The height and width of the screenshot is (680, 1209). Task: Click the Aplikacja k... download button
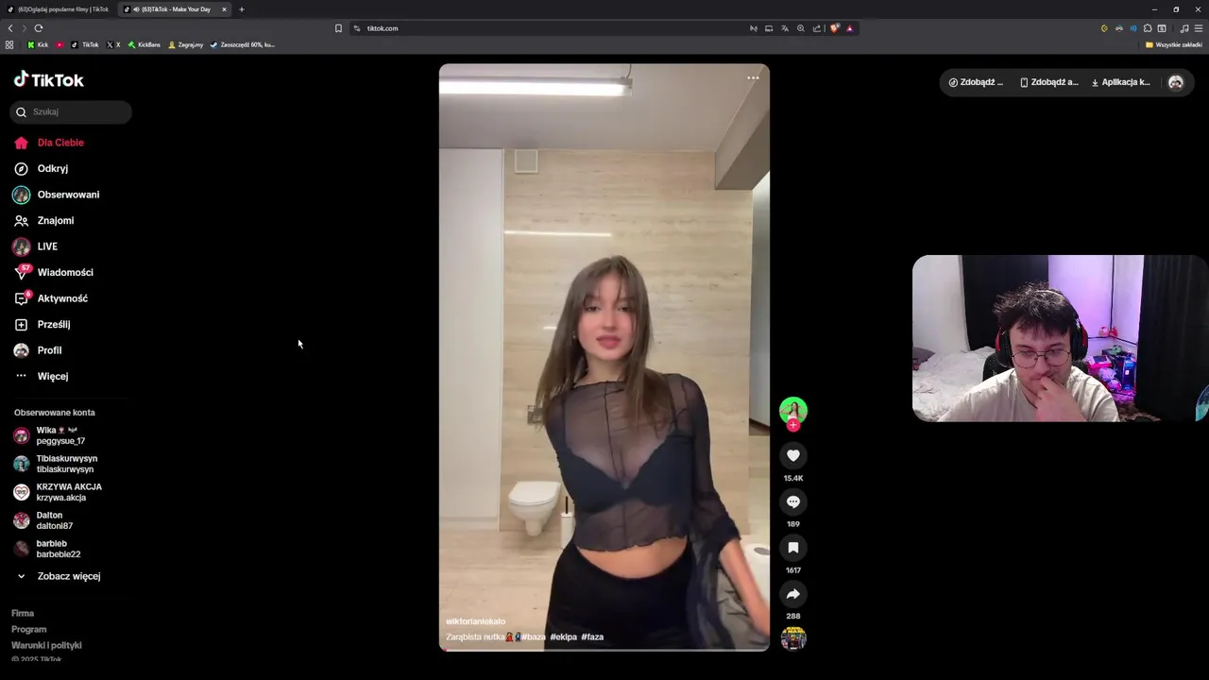click(1120, 82)
